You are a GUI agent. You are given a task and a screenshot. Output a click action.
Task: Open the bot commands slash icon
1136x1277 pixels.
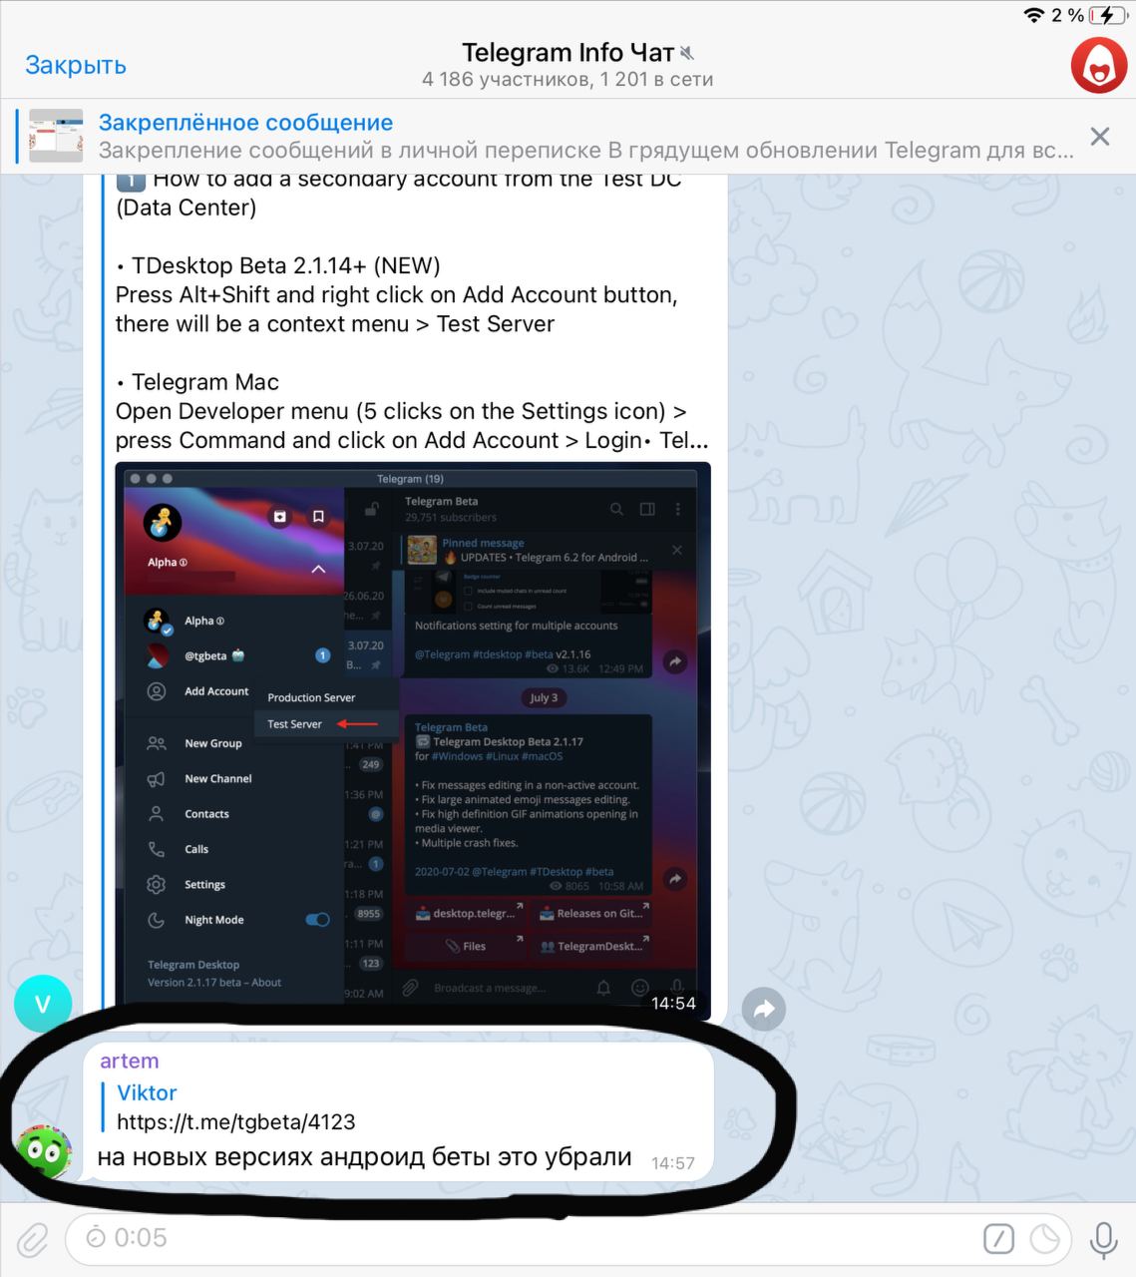coord(998,1239)
